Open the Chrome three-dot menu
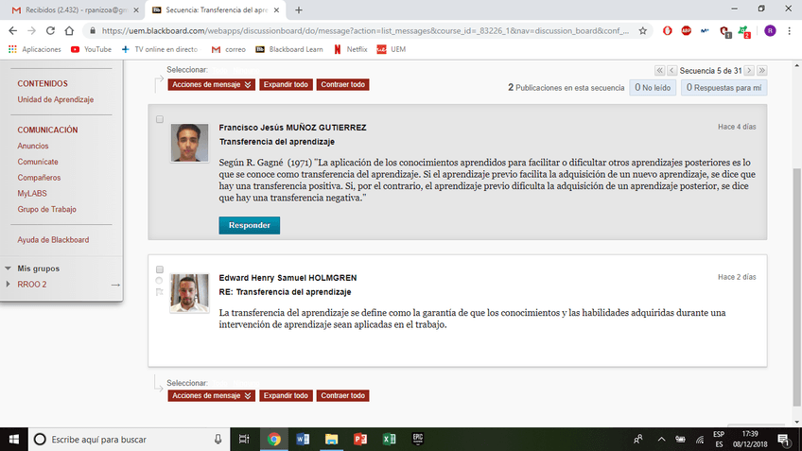Viewport: 802px width, 451px height. click(x=789, y=30)
